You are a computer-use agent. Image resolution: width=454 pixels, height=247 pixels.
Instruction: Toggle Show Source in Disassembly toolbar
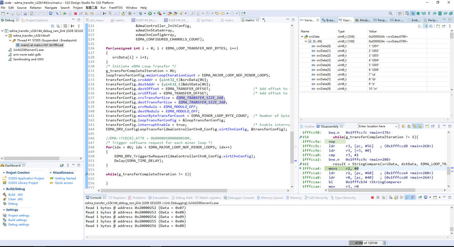420,126
